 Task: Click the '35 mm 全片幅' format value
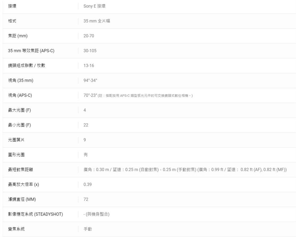tap(97, 21)
